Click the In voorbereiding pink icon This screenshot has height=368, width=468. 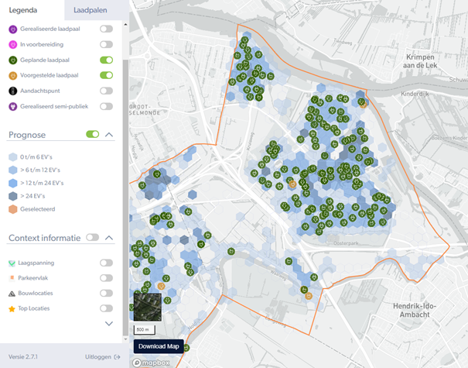click(12, 44)
